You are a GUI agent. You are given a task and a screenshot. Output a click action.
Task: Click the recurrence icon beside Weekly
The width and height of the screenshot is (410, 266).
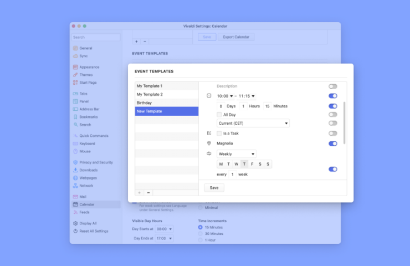tap(209, 154)
